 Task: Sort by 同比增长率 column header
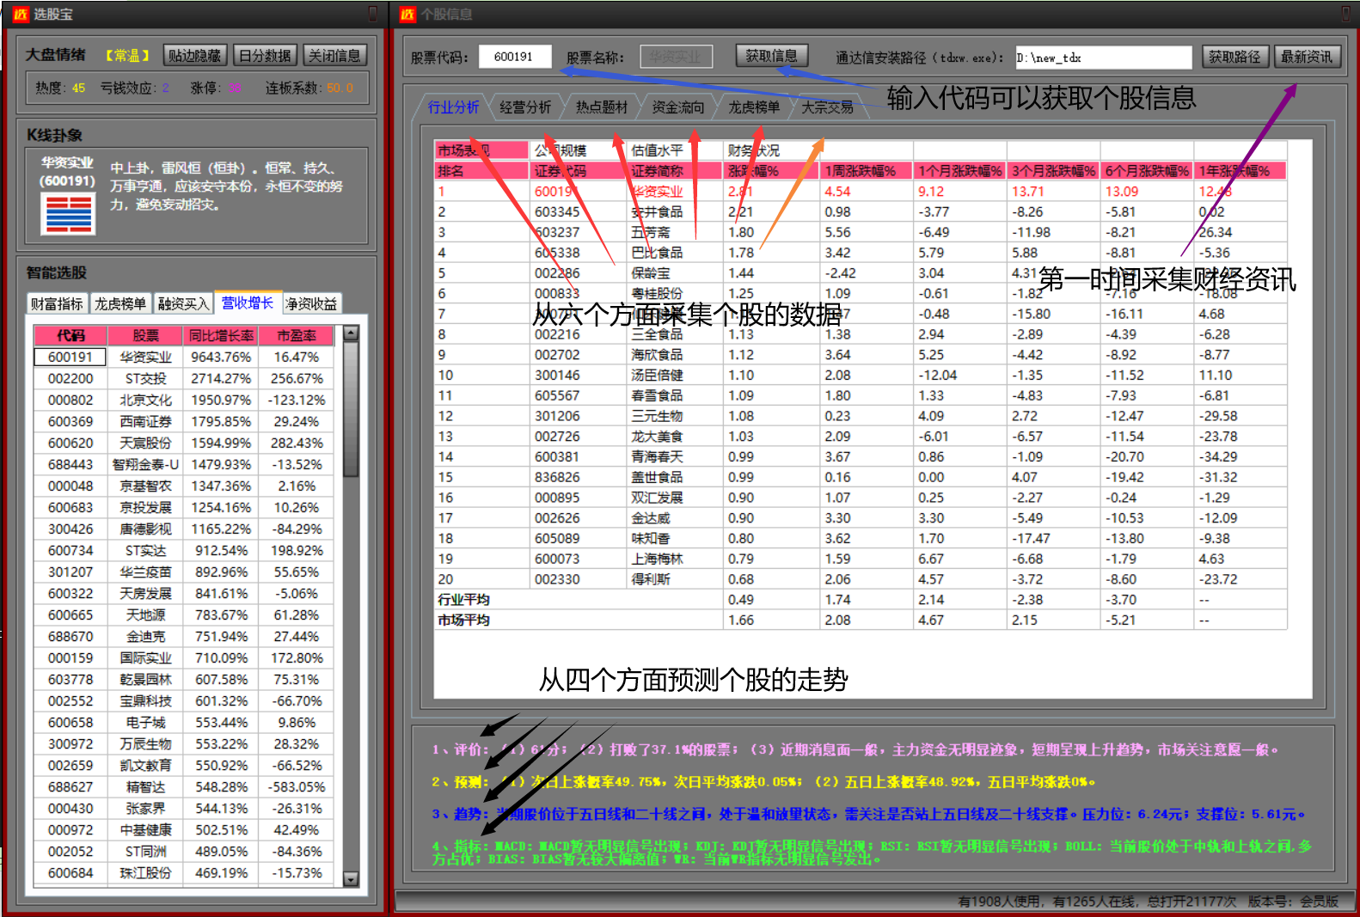221,335
